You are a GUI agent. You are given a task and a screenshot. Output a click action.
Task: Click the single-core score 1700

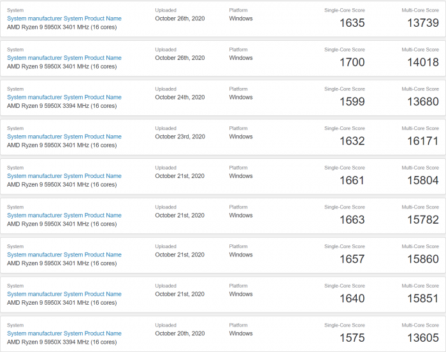[352, 62]
